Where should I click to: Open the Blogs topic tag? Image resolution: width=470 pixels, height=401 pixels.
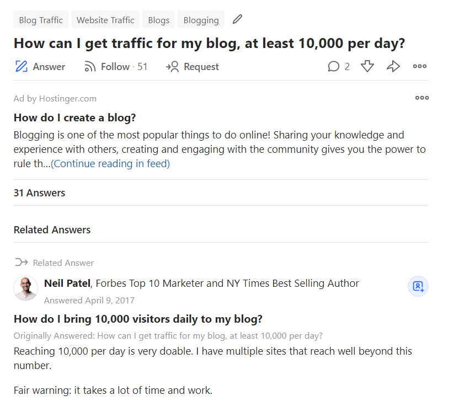tap(159, 20)
